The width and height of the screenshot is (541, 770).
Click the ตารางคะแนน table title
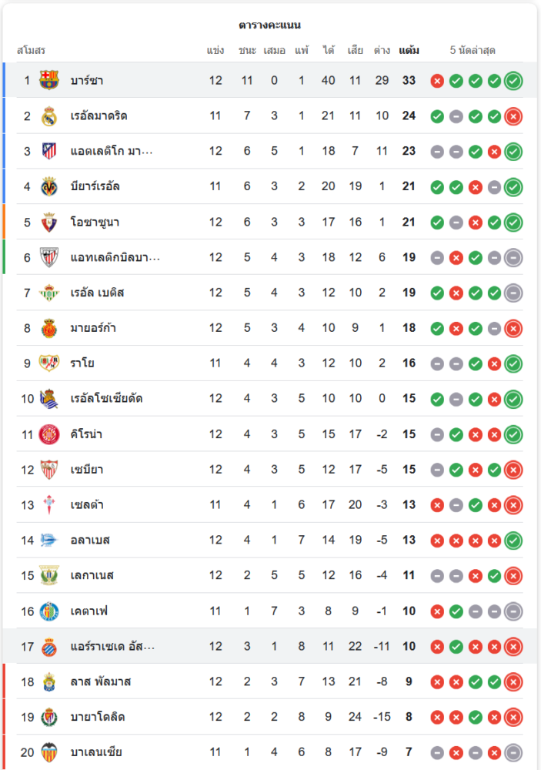pos(269,25)
